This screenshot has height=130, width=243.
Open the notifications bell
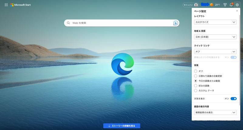pyautogui.click(x=231, y=5)
